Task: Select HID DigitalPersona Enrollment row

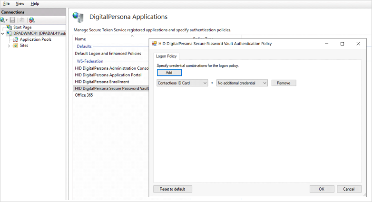Action: pyautogui.click(x=102, y=82)
